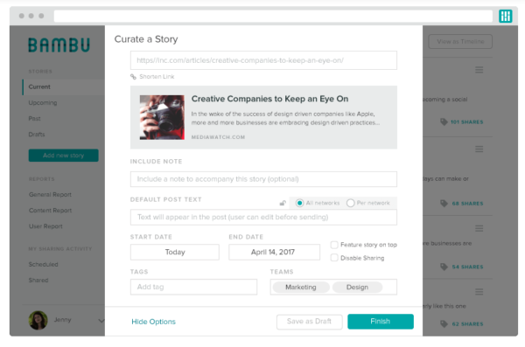View Shared activity in sidebar
The width and height of the screenshot is (525, 347).
click(38, 280)
